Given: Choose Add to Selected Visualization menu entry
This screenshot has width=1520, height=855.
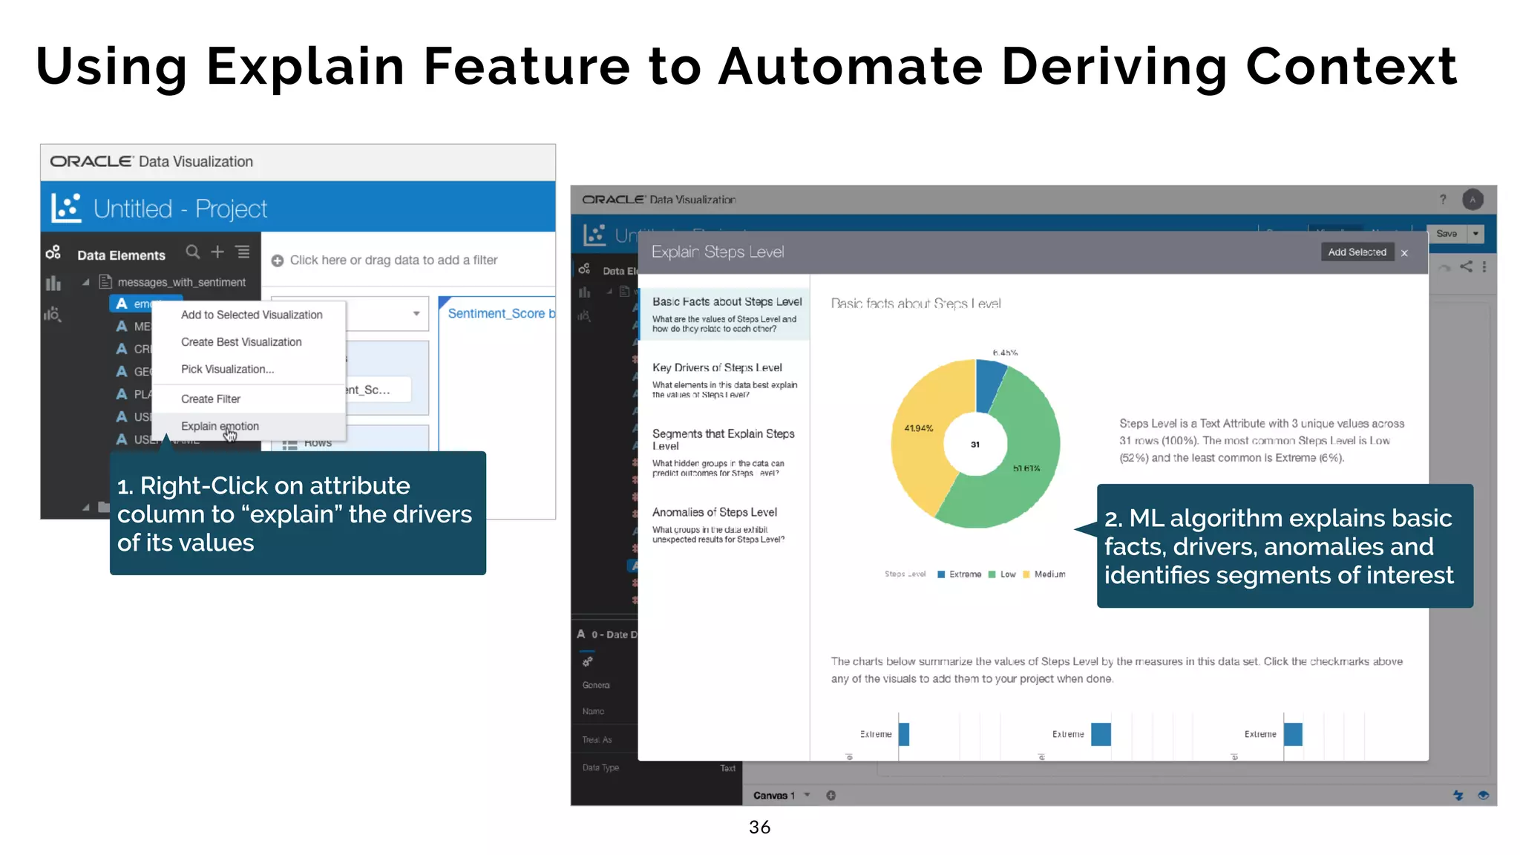Looking at the screenshot, I should pos(252,315).
